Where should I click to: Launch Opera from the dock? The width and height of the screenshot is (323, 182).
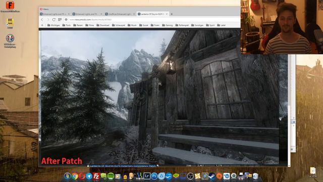82,176
